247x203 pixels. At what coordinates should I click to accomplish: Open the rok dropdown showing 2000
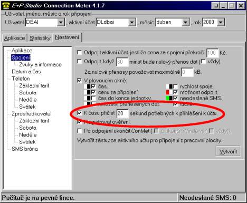coord(221,23)
